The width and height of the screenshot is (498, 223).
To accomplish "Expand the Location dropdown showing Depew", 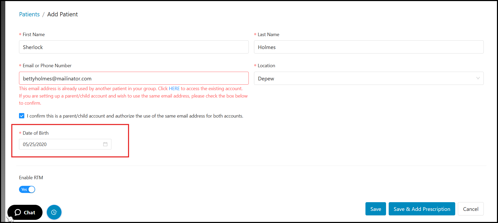I will 369,78.
